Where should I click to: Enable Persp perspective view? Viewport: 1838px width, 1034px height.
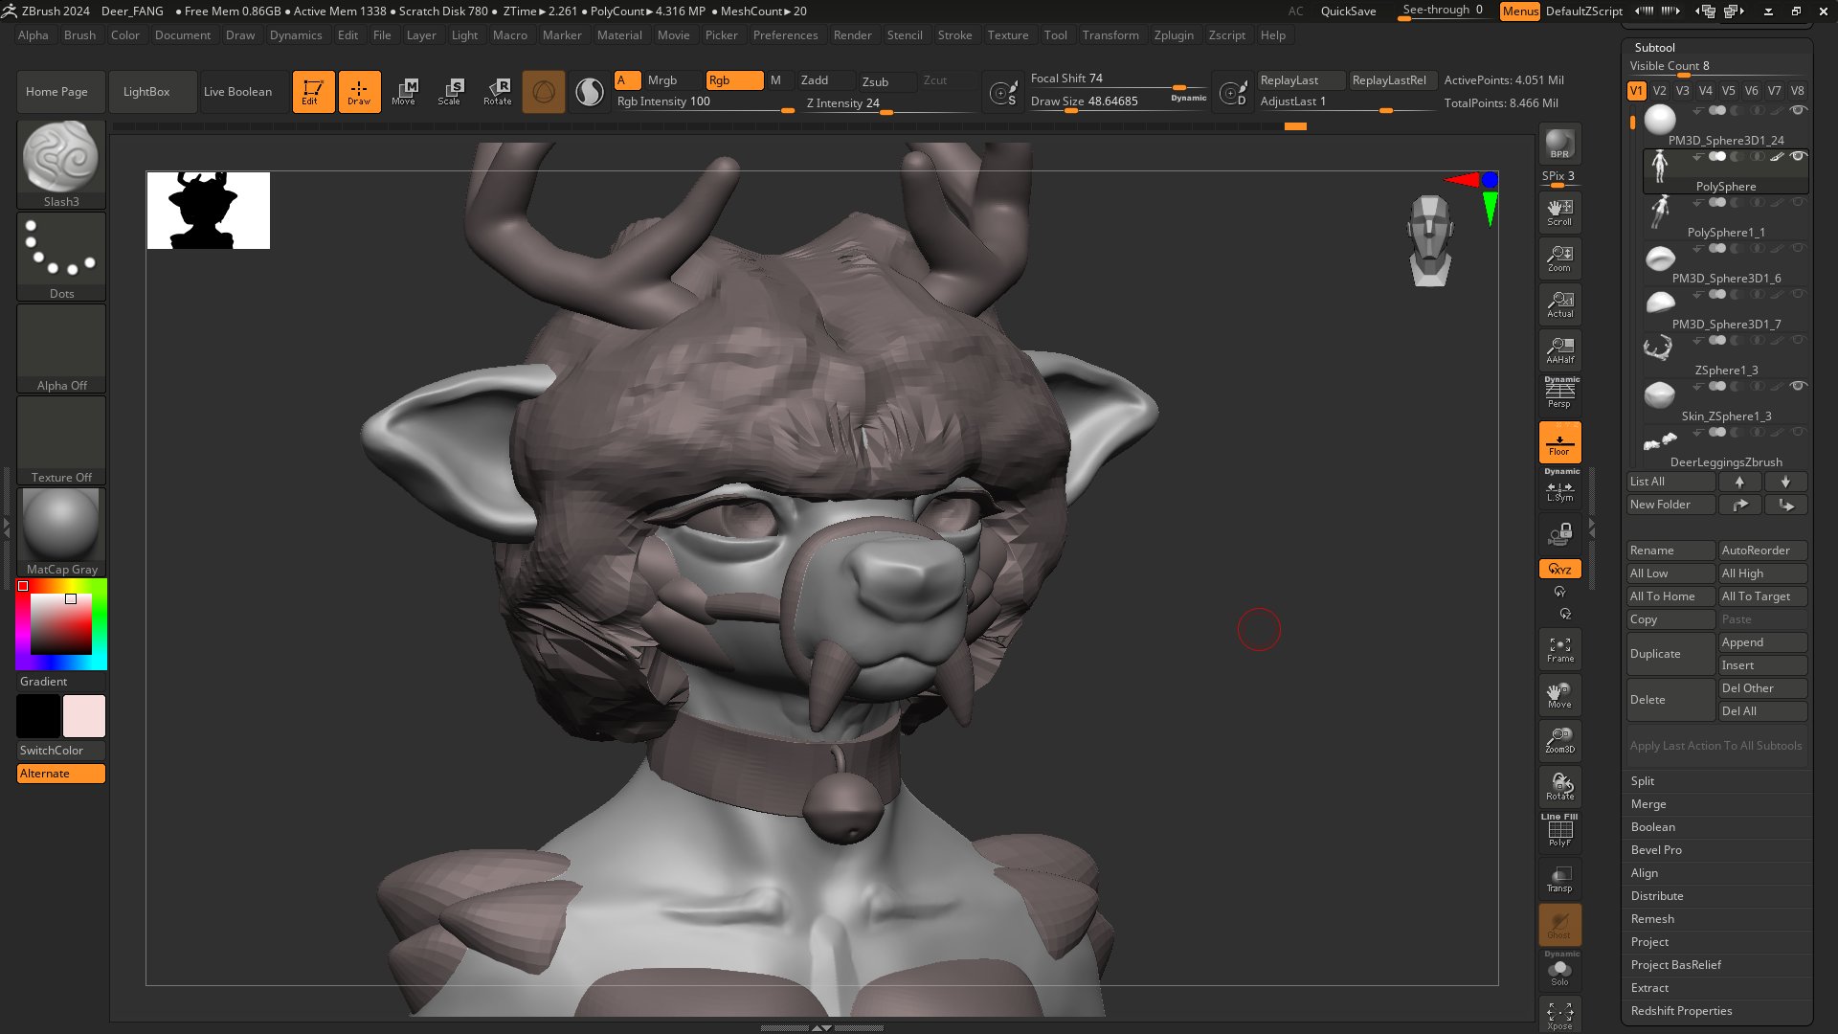(1559, 393)
